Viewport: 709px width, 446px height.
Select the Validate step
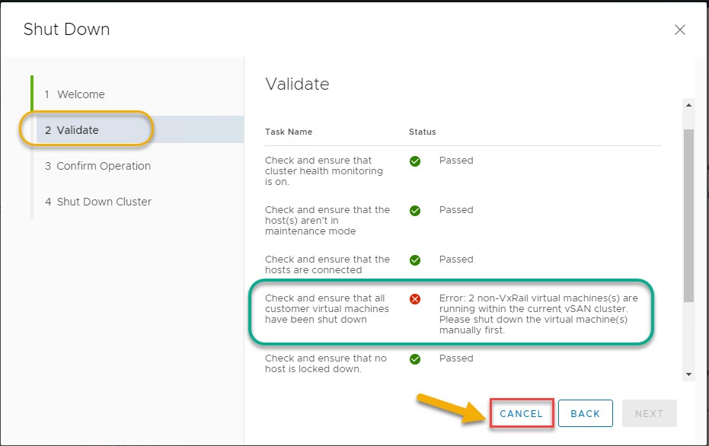coord(78,130)
